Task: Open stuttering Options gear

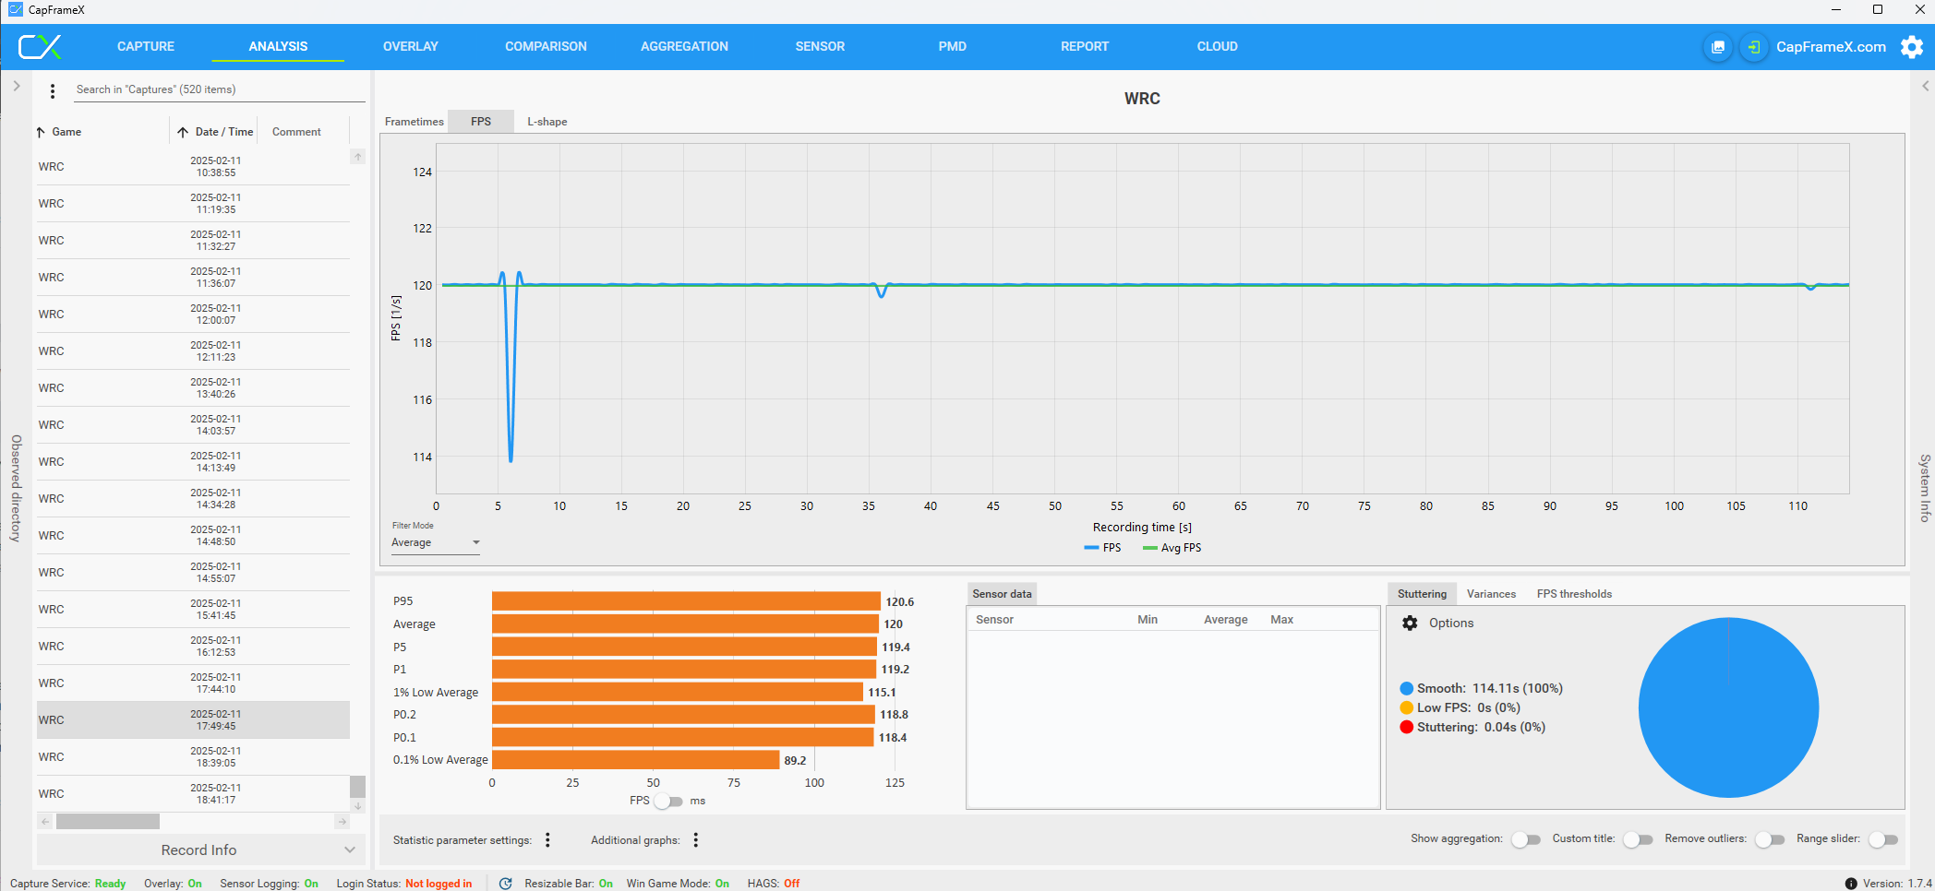Action: coord(1410,624)
